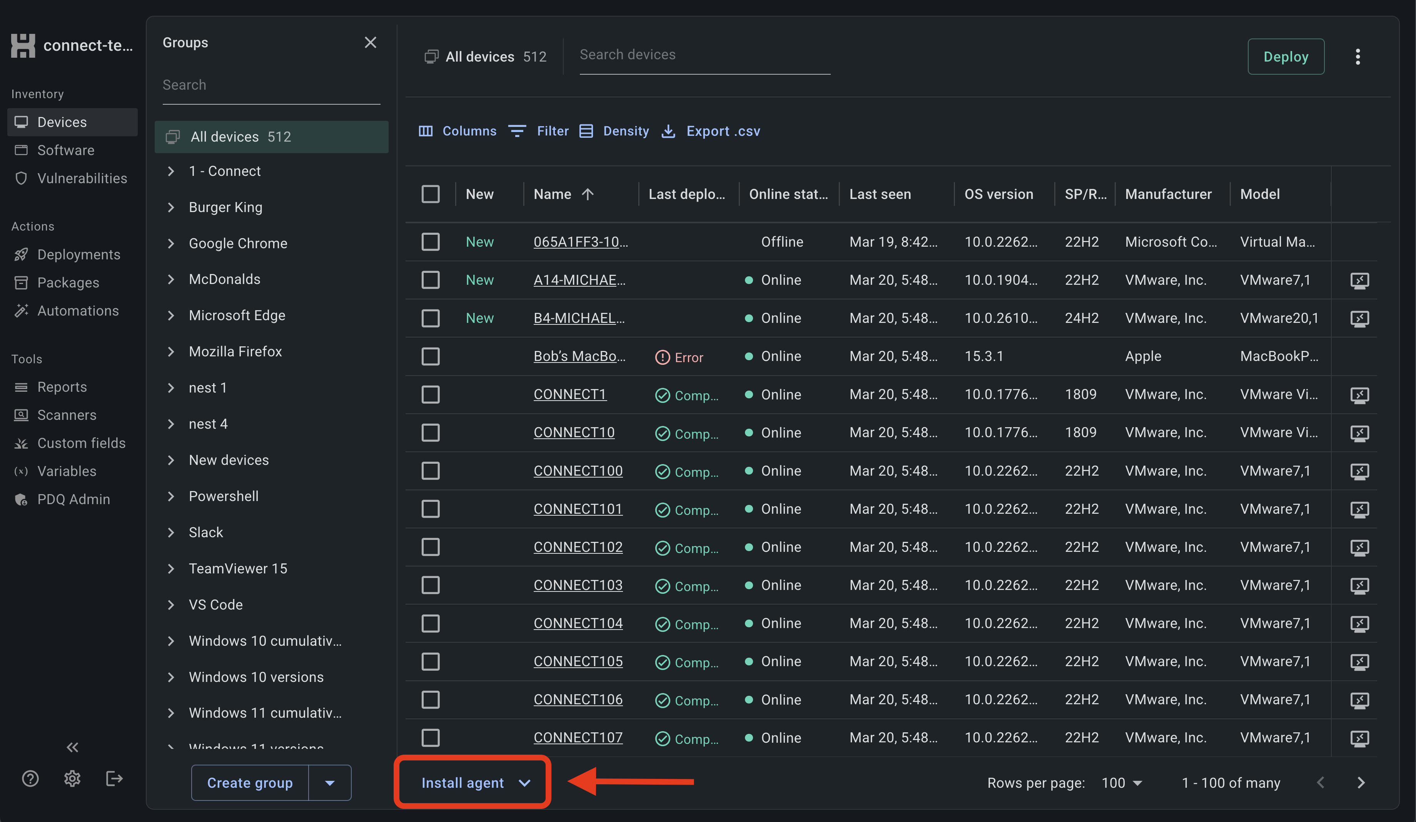Focus the Groups search field
Image resolution: width=1416 pixels, height=822 pixels.
click(271, 85)
